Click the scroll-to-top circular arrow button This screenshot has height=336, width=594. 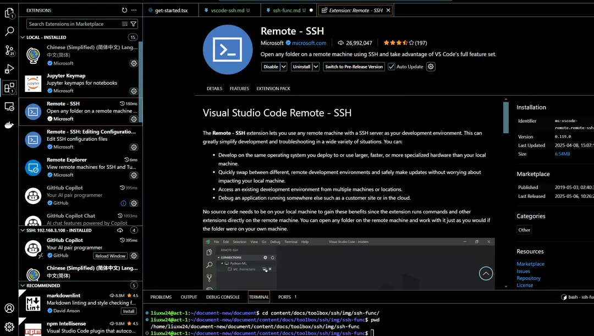(486, 273)
